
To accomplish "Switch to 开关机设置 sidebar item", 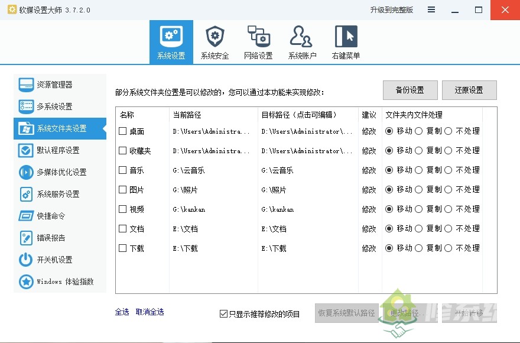I will point(60,260).
